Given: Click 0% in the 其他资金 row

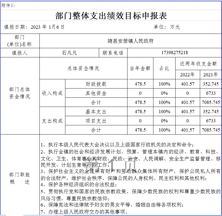Looking at the screenshot, I should coord(164,93).
